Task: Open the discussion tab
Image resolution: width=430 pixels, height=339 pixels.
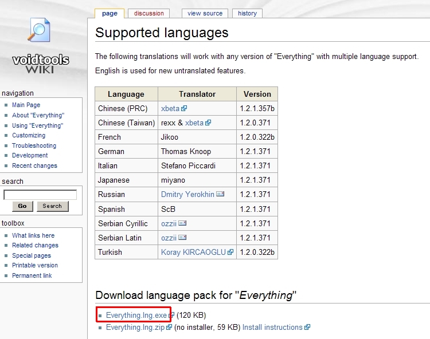Action: pos(148,13)
